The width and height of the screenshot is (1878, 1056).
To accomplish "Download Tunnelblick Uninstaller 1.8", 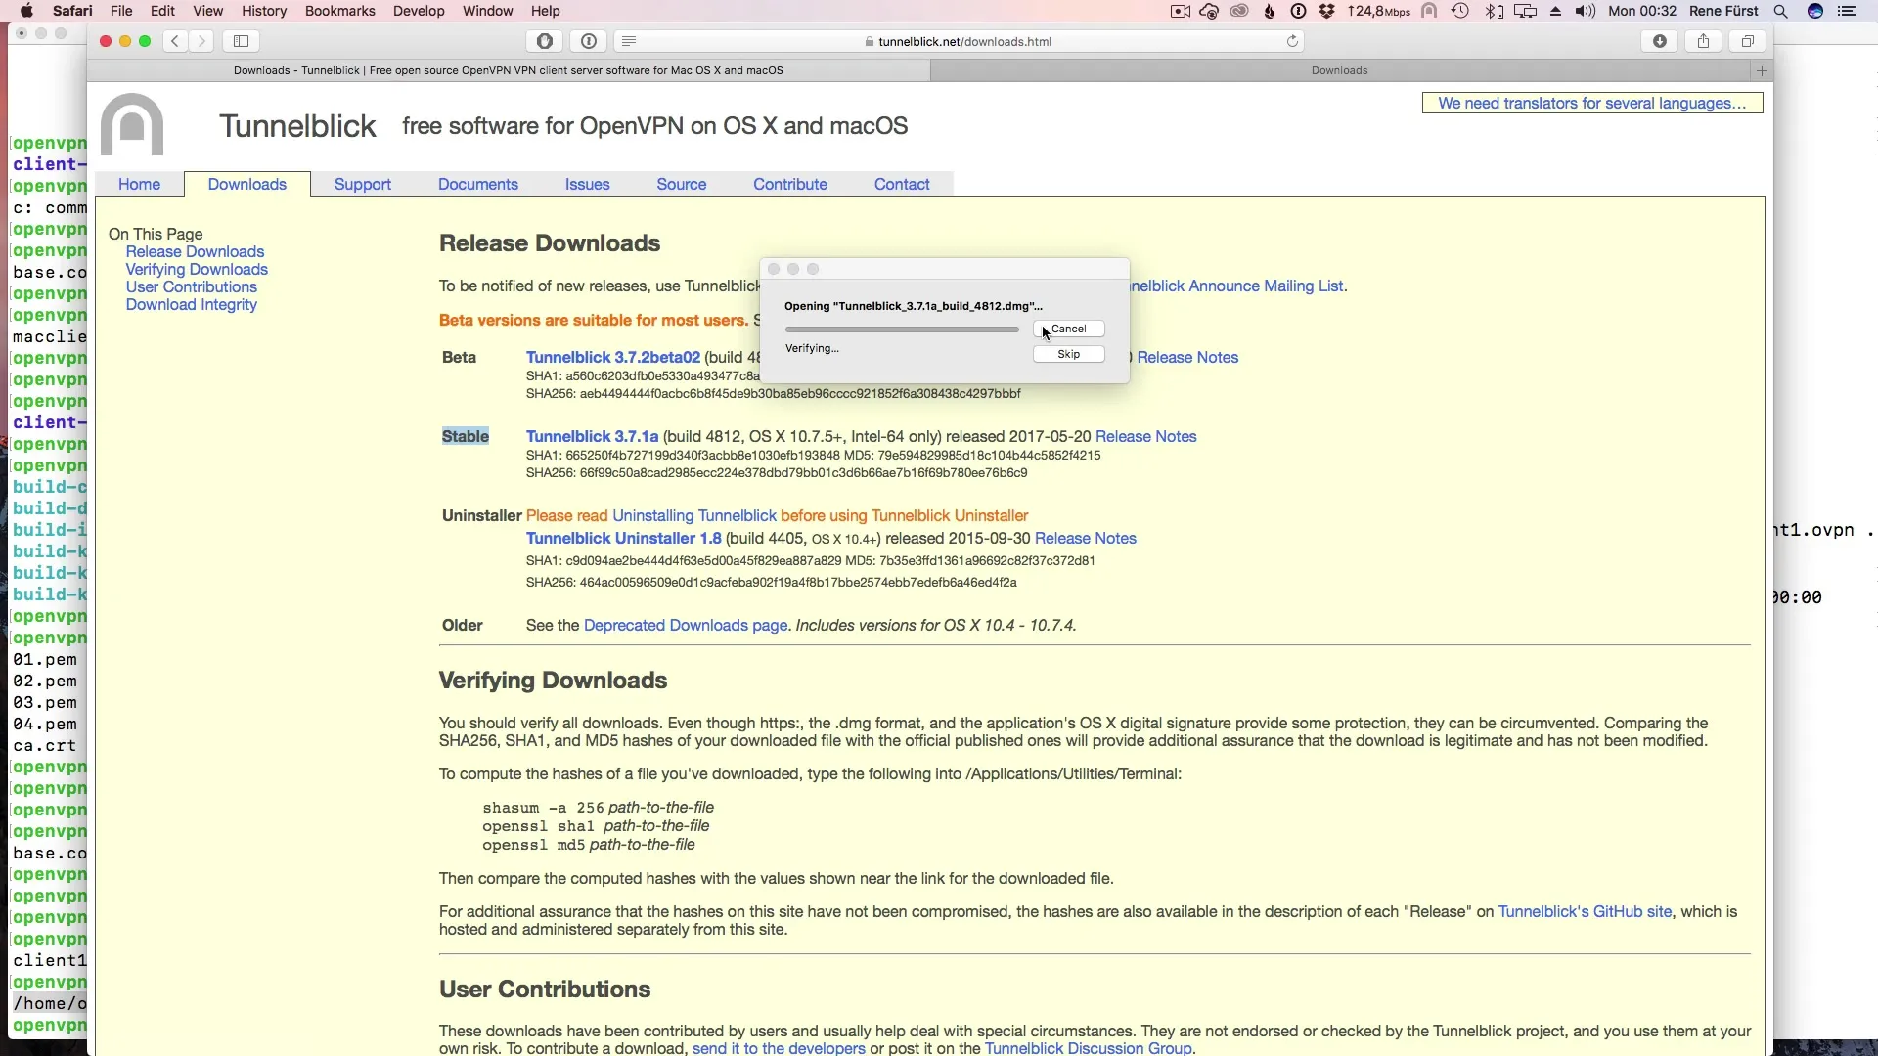I will (624, 538).
